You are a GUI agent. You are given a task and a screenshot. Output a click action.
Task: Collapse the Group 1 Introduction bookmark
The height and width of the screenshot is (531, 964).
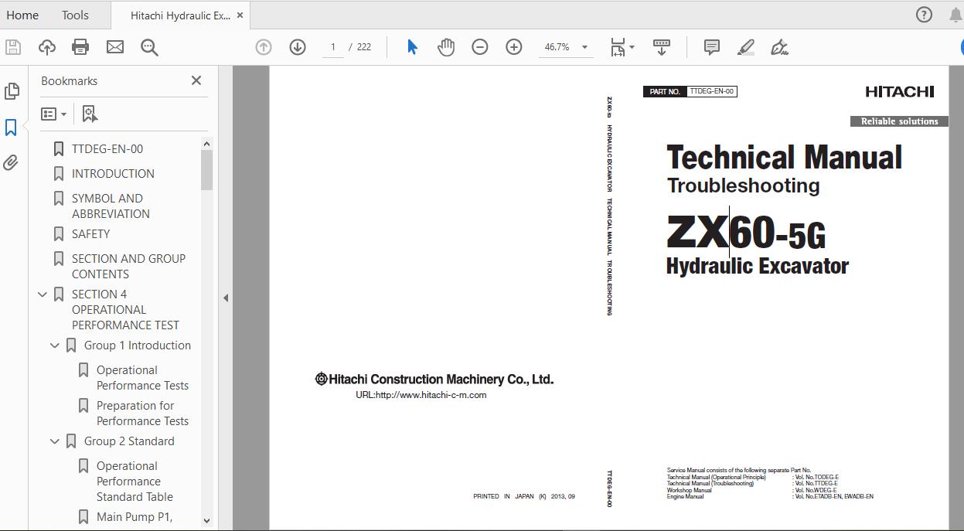coord(55,345)
